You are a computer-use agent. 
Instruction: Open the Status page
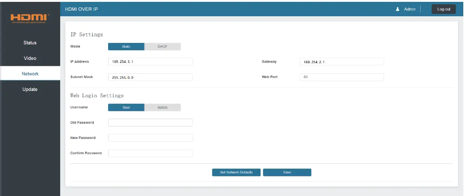pyautogui.click(x=30, y=43)
